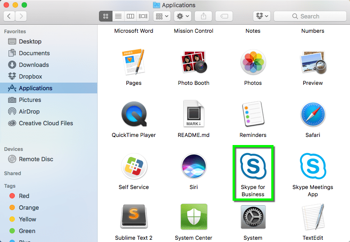Switch to icon view

(x=106, y=16)
